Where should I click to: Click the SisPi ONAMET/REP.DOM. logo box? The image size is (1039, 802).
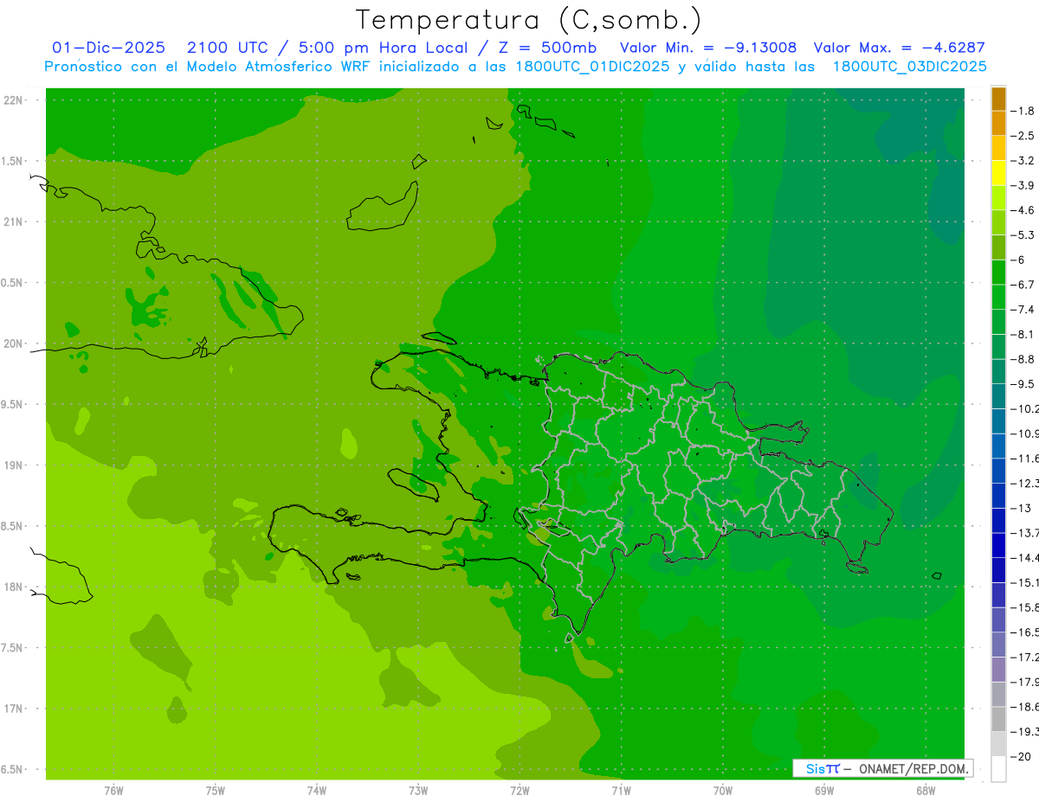coord(882,768)
